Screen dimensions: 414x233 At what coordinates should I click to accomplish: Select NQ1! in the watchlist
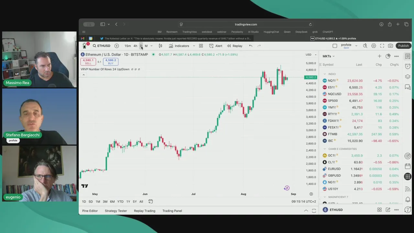[361, 81]
